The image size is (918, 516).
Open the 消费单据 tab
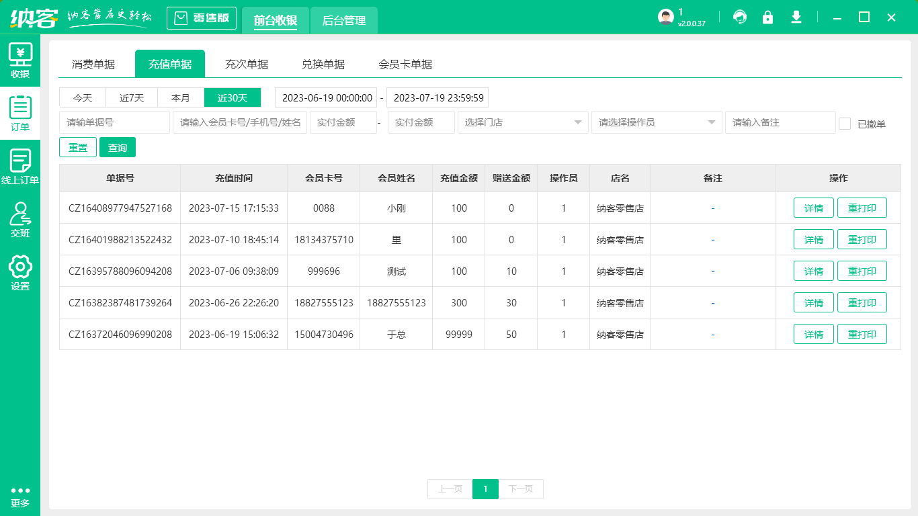(x=93, y=64)
